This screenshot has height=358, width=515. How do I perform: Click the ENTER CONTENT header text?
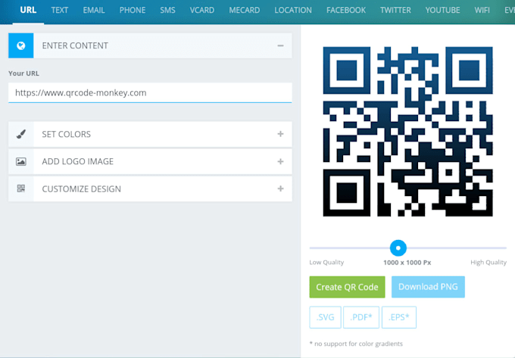(x=75, y=45)
